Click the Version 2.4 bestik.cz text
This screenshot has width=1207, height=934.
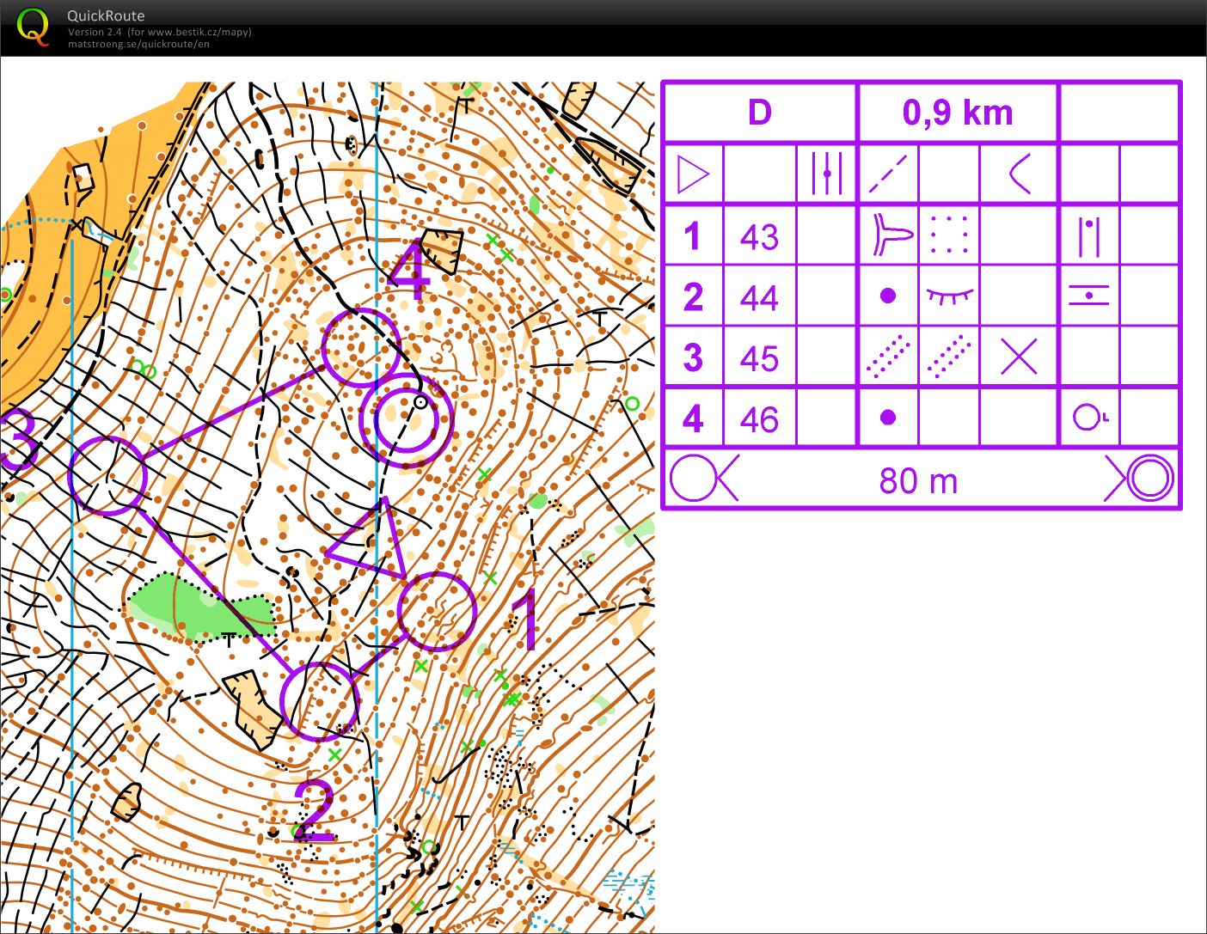pos(159,32)
